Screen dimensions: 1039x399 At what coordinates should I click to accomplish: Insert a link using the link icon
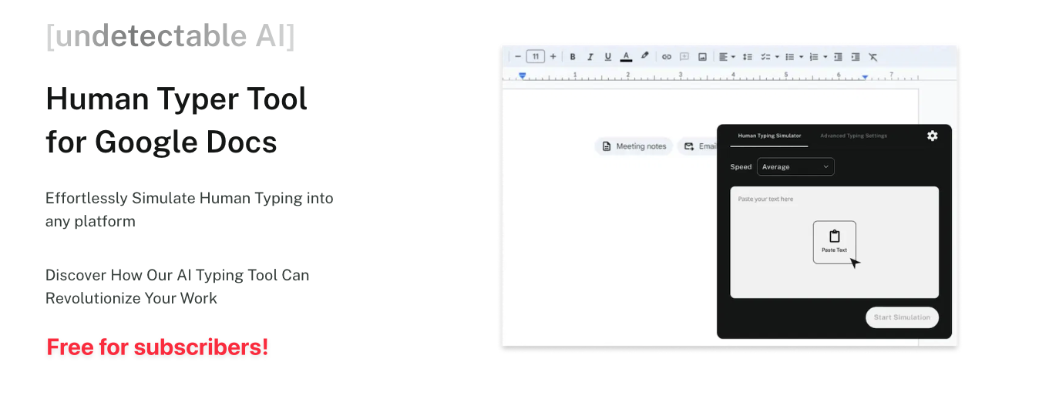click(667, 57)
